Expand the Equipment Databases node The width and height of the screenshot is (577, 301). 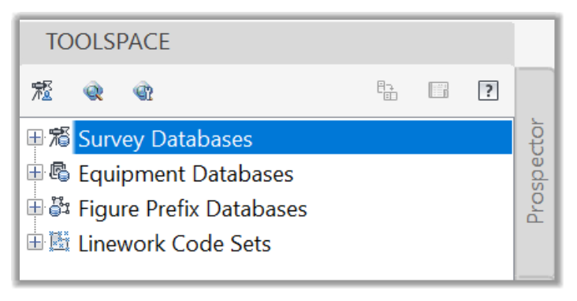(x=35, y=173)
